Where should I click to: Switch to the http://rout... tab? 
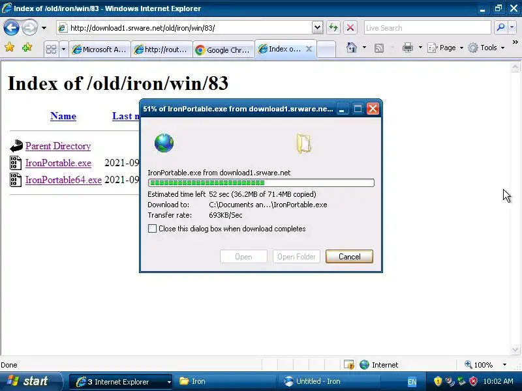161,50
